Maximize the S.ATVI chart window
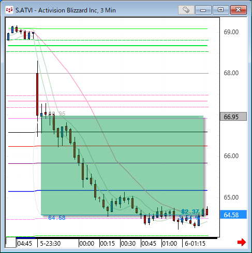 [x=220, y=10]
